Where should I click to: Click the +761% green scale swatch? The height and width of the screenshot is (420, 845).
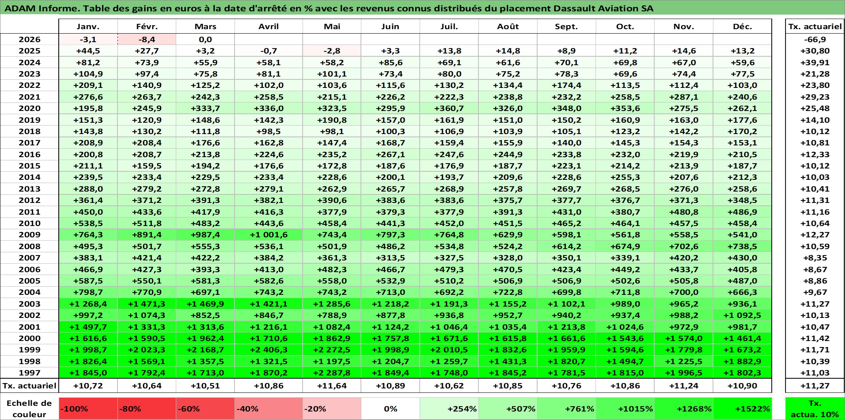tap(566, 409)
